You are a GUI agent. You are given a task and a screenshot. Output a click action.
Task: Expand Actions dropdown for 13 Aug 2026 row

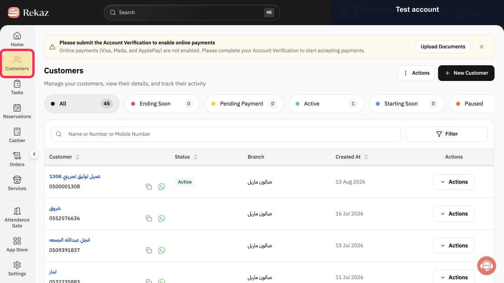click(454, 182)
